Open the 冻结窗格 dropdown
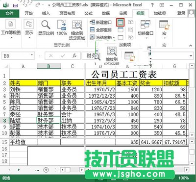 [102, 37]
